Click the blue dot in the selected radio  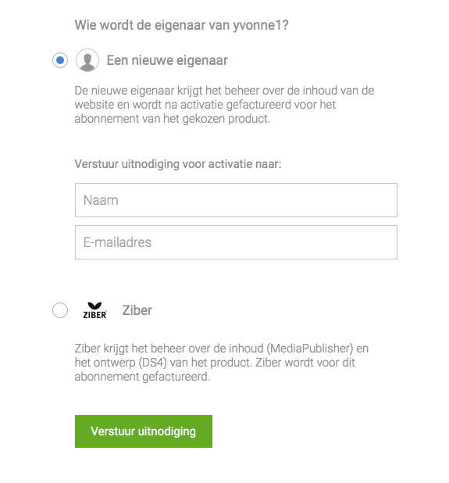pyautogui.click(x=60, y=60)
